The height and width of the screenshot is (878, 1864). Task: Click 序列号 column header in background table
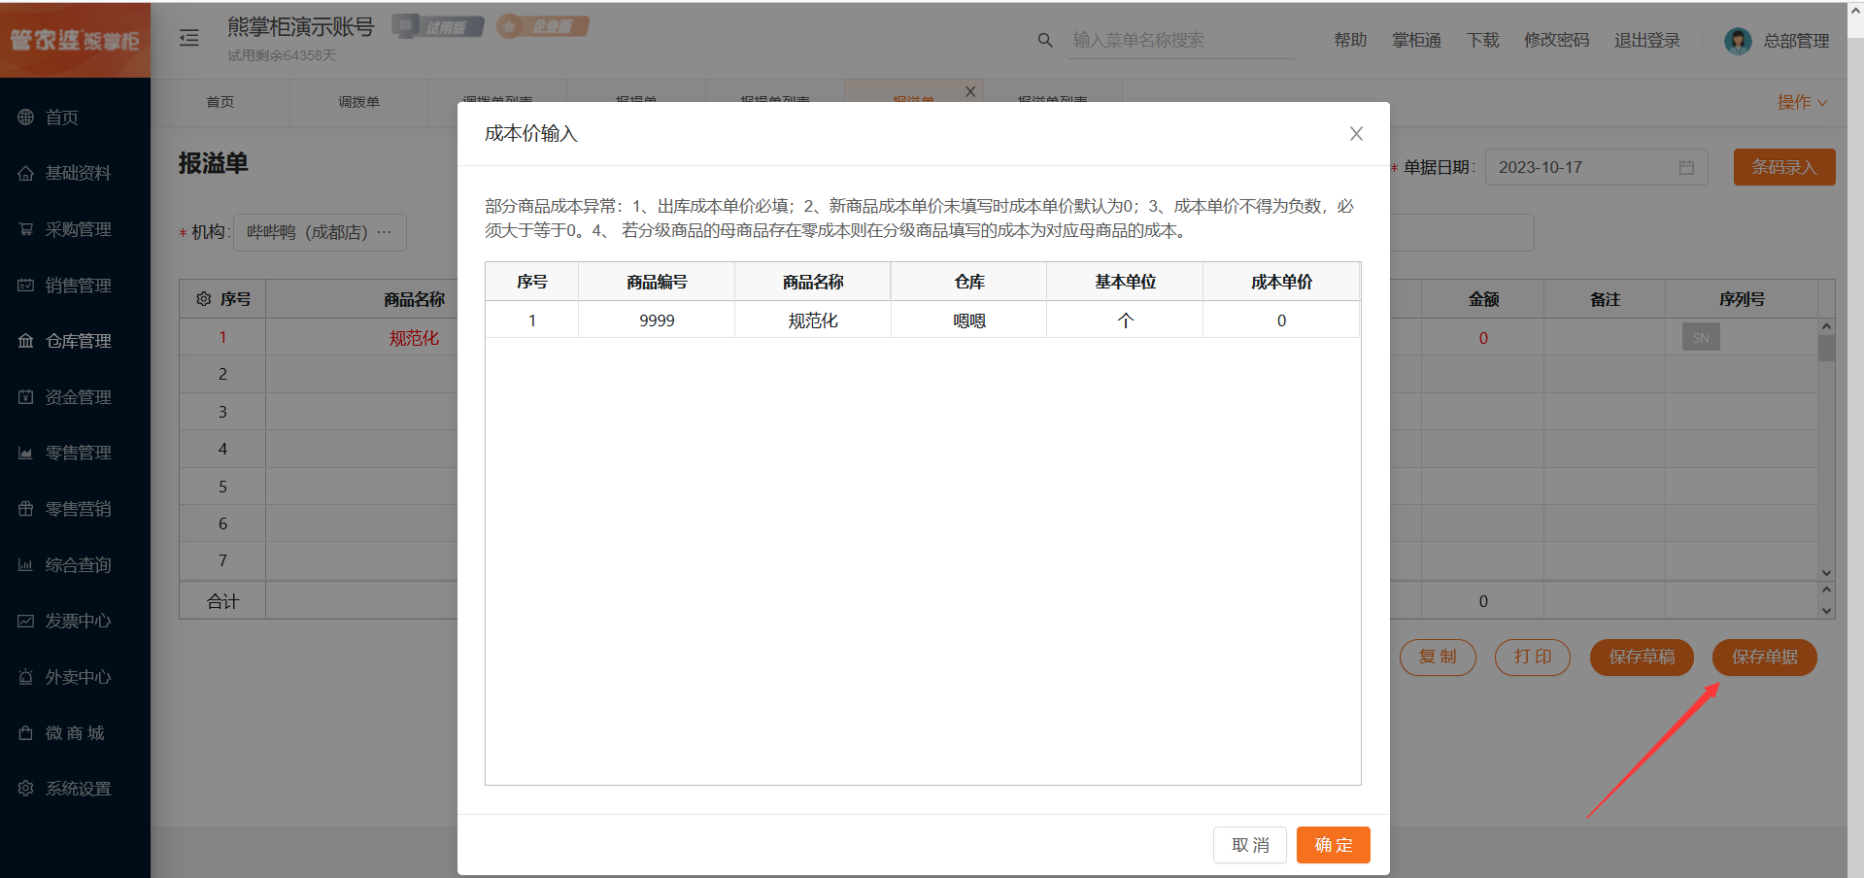(x=1742, y=299)
